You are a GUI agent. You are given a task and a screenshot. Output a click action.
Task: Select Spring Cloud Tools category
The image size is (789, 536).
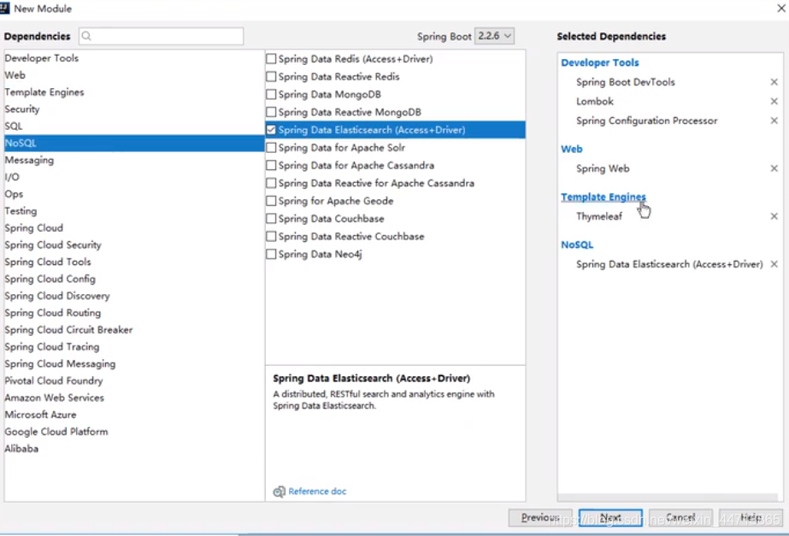134,262
